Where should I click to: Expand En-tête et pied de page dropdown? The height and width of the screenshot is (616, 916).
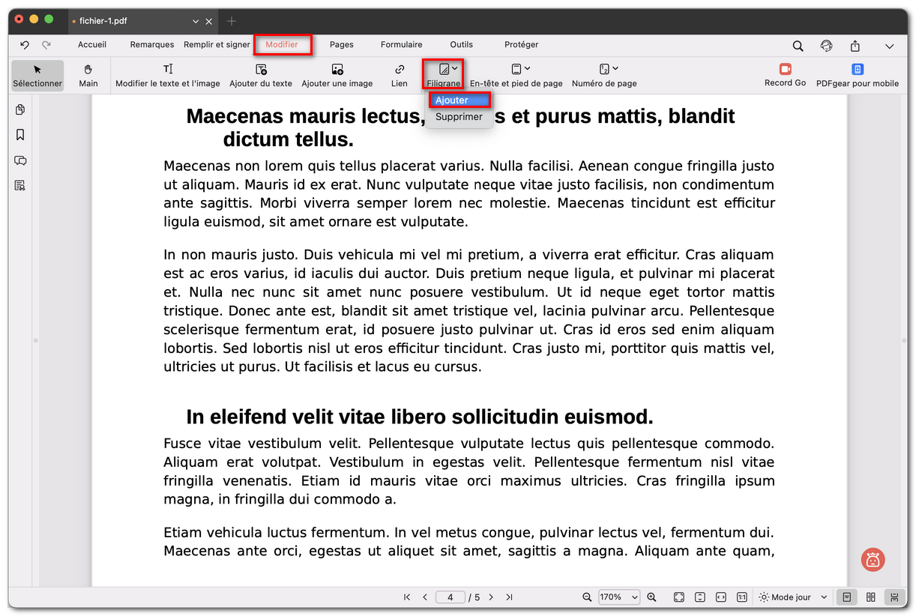pyautogui.click(x=516, y=76)
